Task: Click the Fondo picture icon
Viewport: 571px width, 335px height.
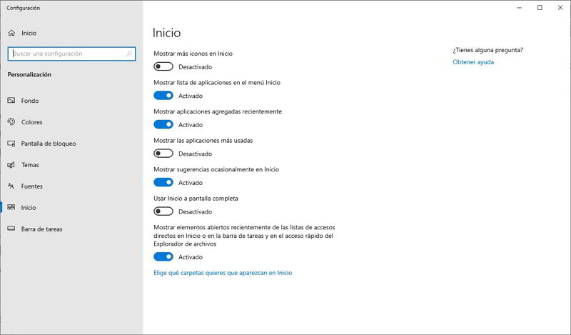Action: [x=11, y=101]
